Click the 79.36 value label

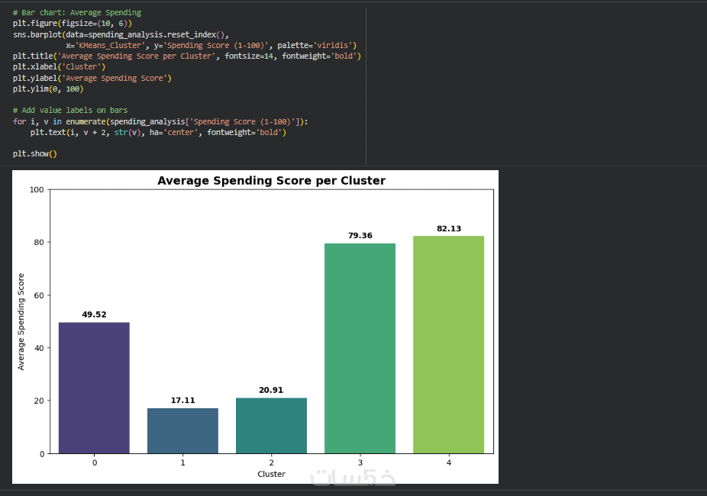click(x=360, y=236)
